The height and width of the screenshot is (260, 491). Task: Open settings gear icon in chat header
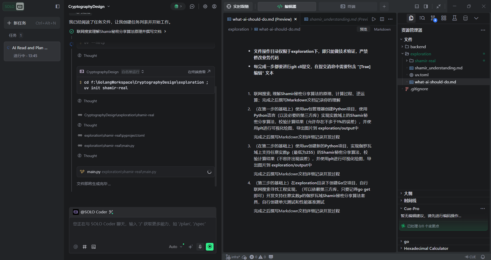click(x=205, y=6)
